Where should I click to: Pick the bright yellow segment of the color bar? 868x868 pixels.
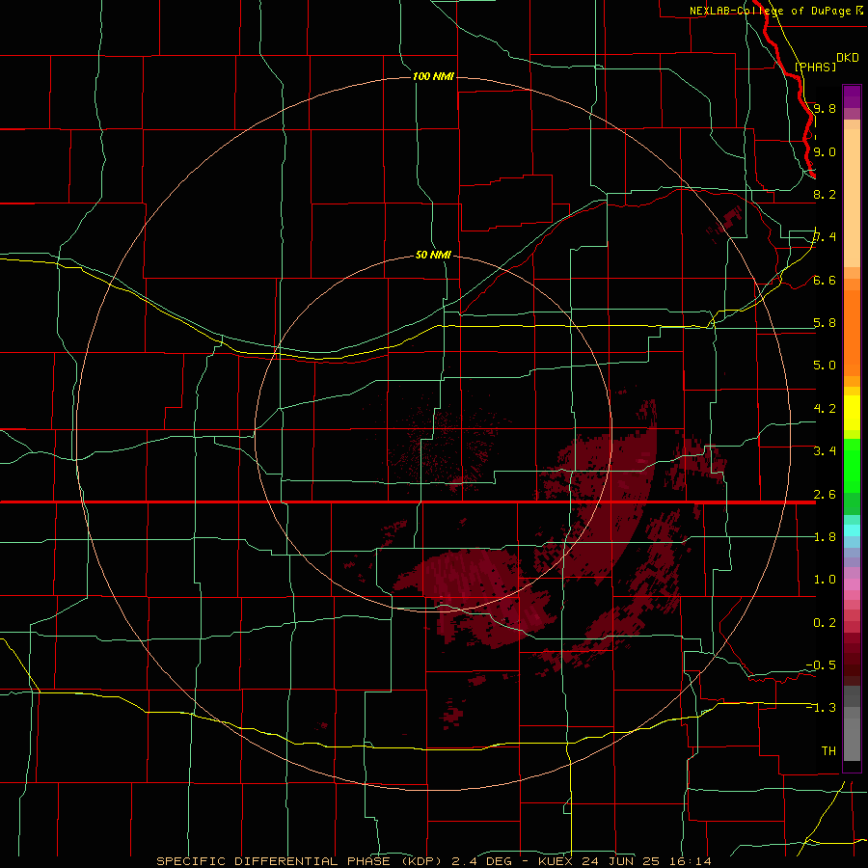click(852, 413)
